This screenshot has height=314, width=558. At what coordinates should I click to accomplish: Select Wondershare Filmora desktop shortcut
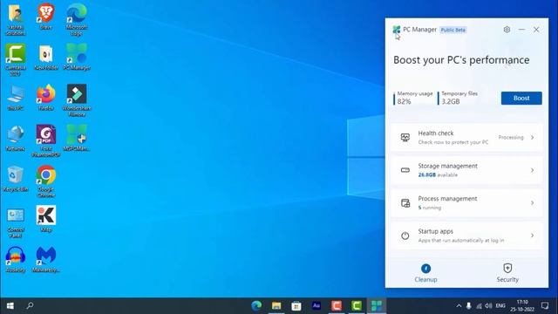77,100
